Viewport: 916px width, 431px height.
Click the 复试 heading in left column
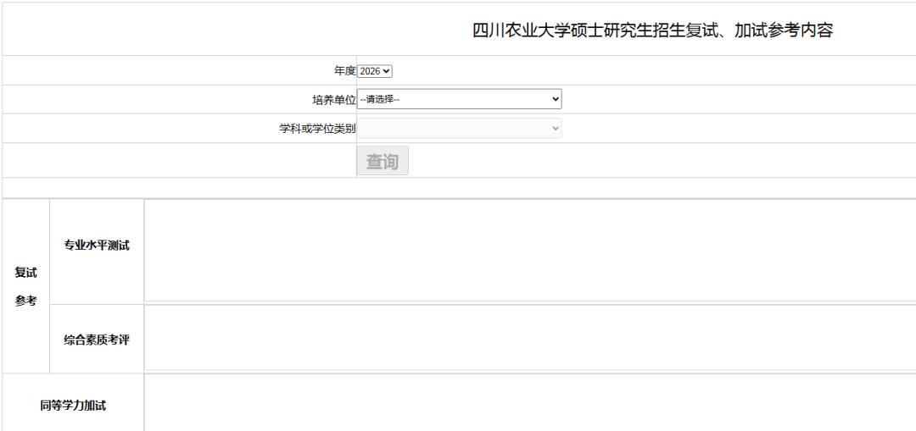tap(25, 273)
